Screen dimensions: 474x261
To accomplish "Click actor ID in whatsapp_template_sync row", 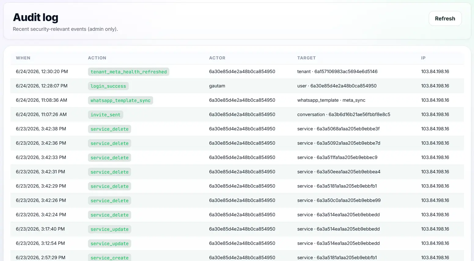I will (x=242, y=100).
